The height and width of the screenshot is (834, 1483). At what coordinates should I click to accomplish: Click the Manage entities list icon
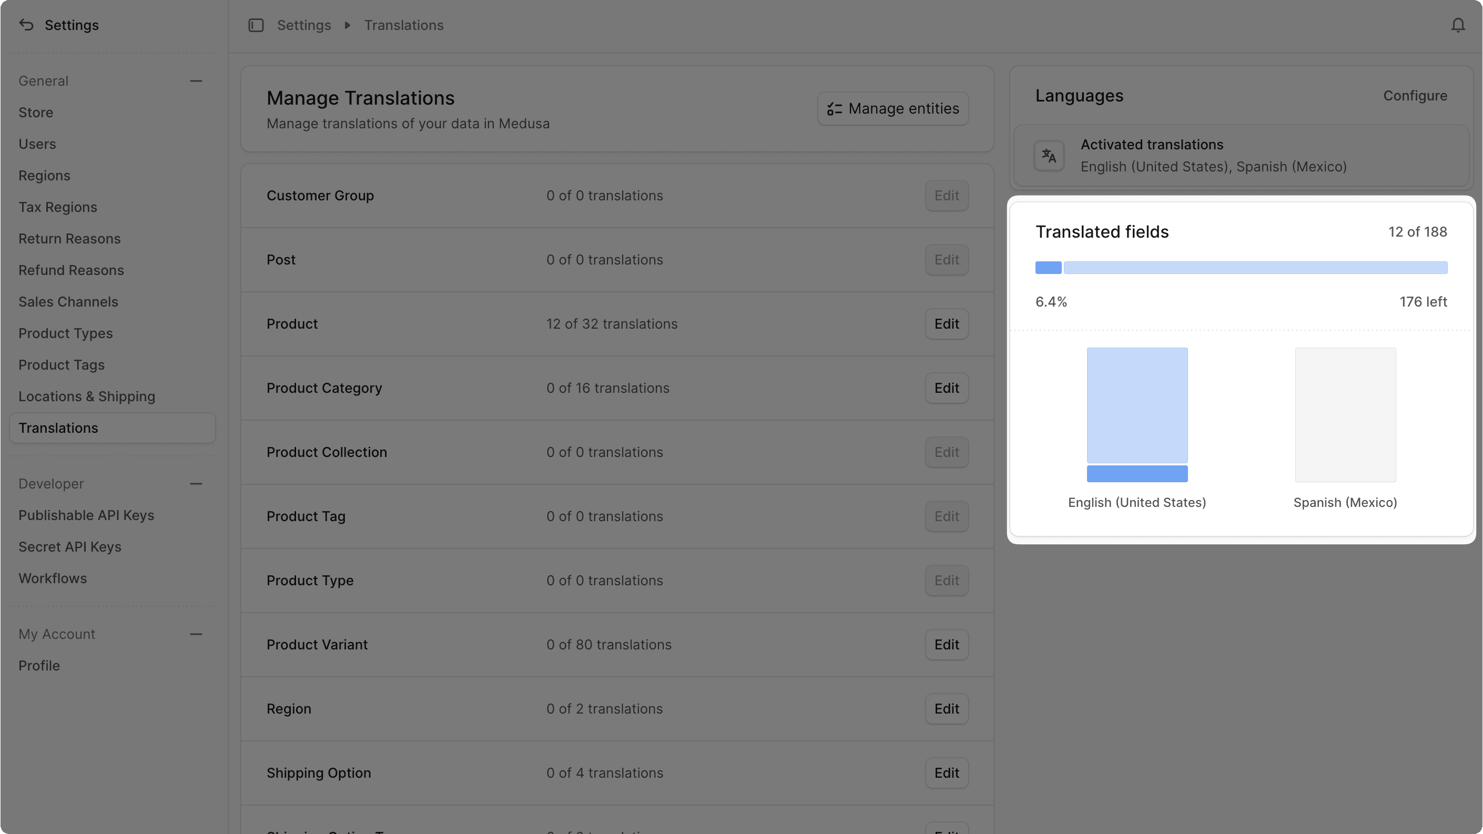[x=835, y=108]
